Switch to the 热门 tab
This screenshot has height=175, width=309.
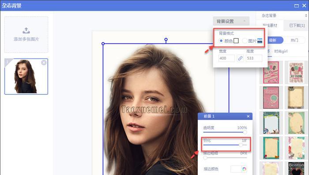(294, 41)
